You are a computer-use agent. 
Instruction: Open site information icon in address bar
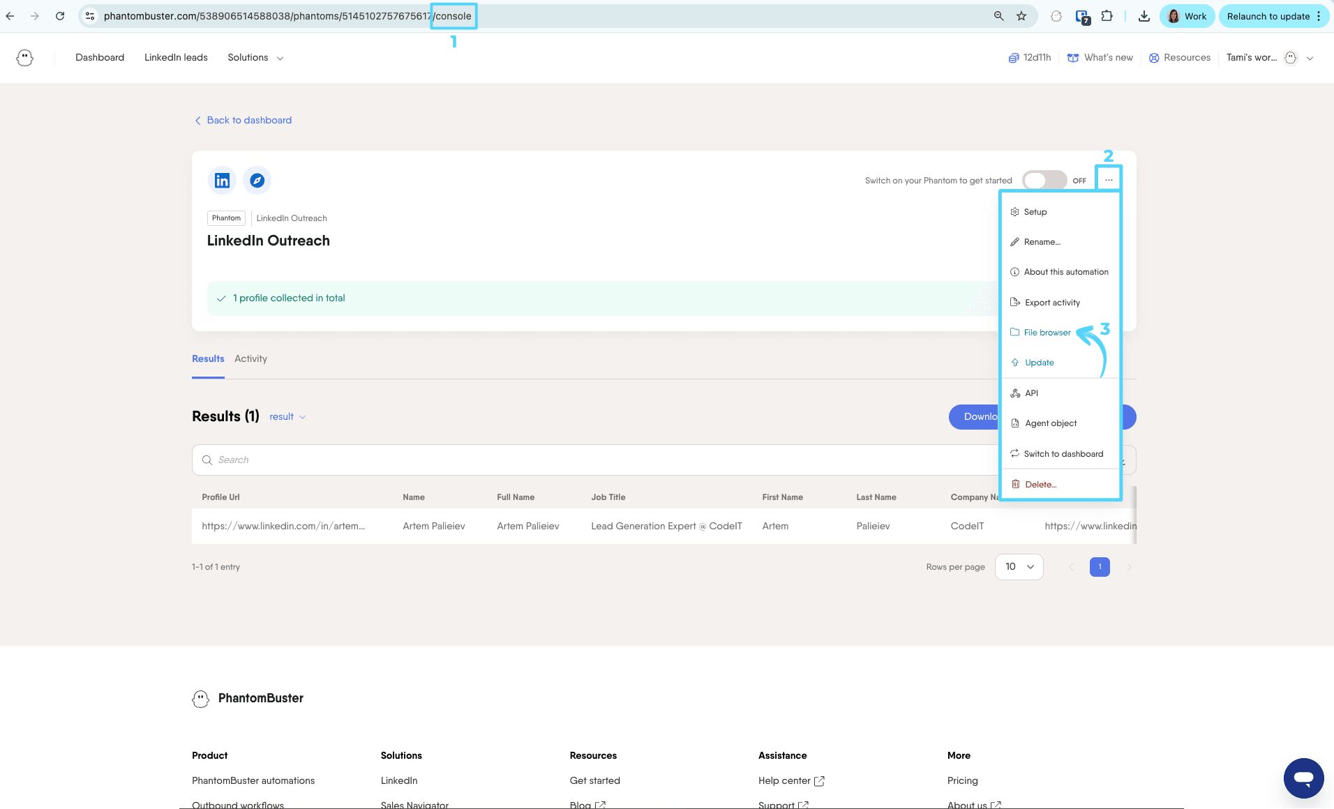[90, 16]
